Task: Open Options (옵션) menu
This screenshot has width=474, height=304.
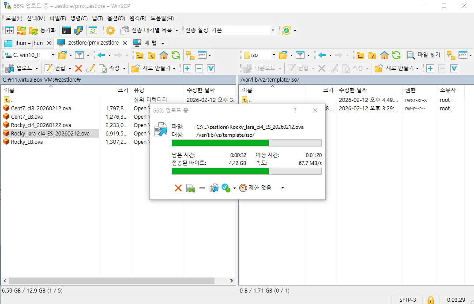Action: click(x=116, y=19)
